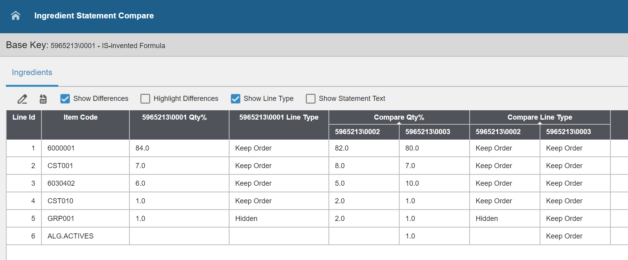Image resolution: width=628 pixels, height=260 pixels.
Task: Enable the Highlight Differences checkbox
Action: [145, 99]
